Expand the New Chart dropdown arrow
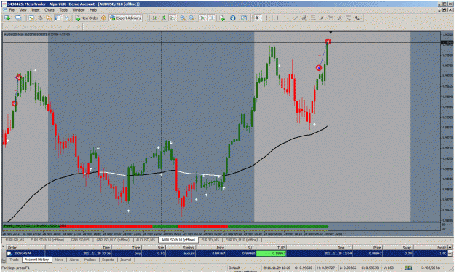 click(12, 18)
